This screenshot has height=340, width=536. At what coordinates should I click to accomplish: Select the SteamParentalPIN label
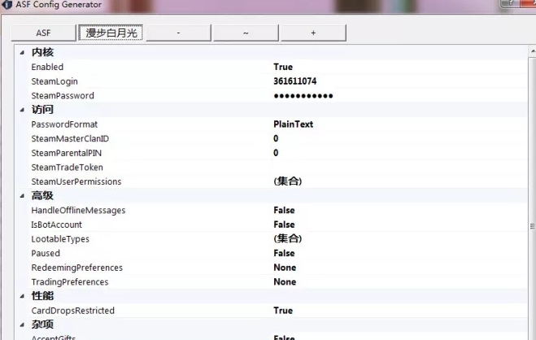click(67, 153)
